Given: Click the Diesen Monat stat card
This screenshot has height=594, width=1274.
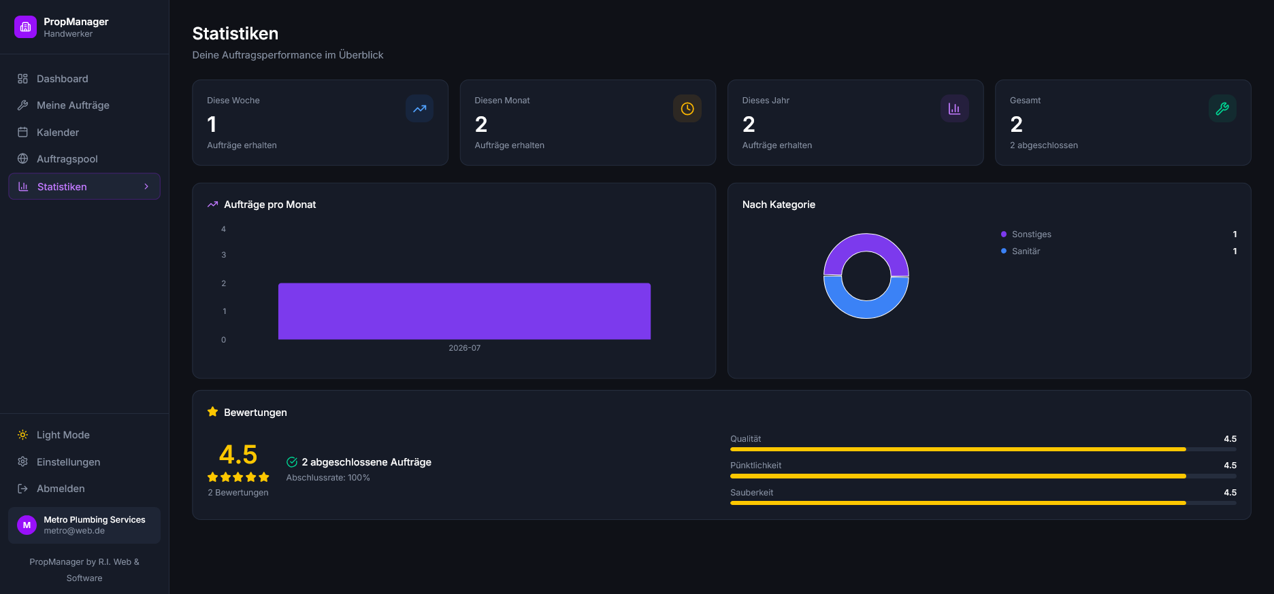Looking at the screenshot, I should [x=588, y=123].
